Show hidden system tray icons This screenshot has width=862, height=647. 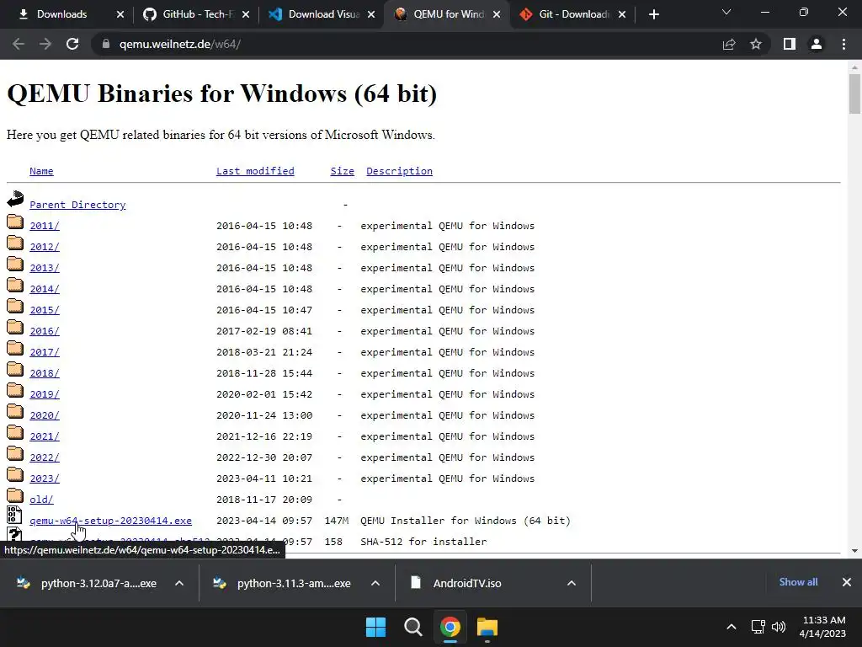(732, 627)
